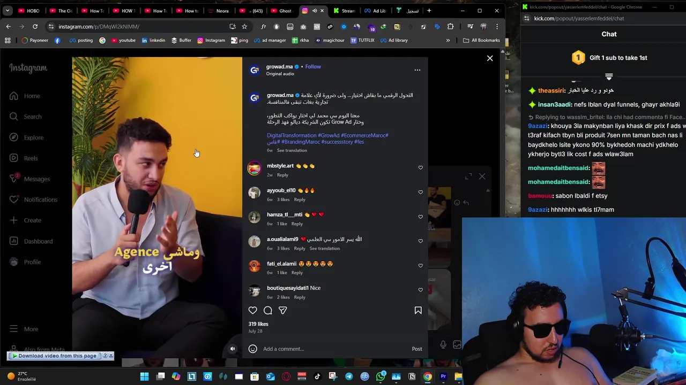Open a new Chrome tab
The height and width of the screenshot is (385, 686).
pyautogui.click(x=429, y=11)
